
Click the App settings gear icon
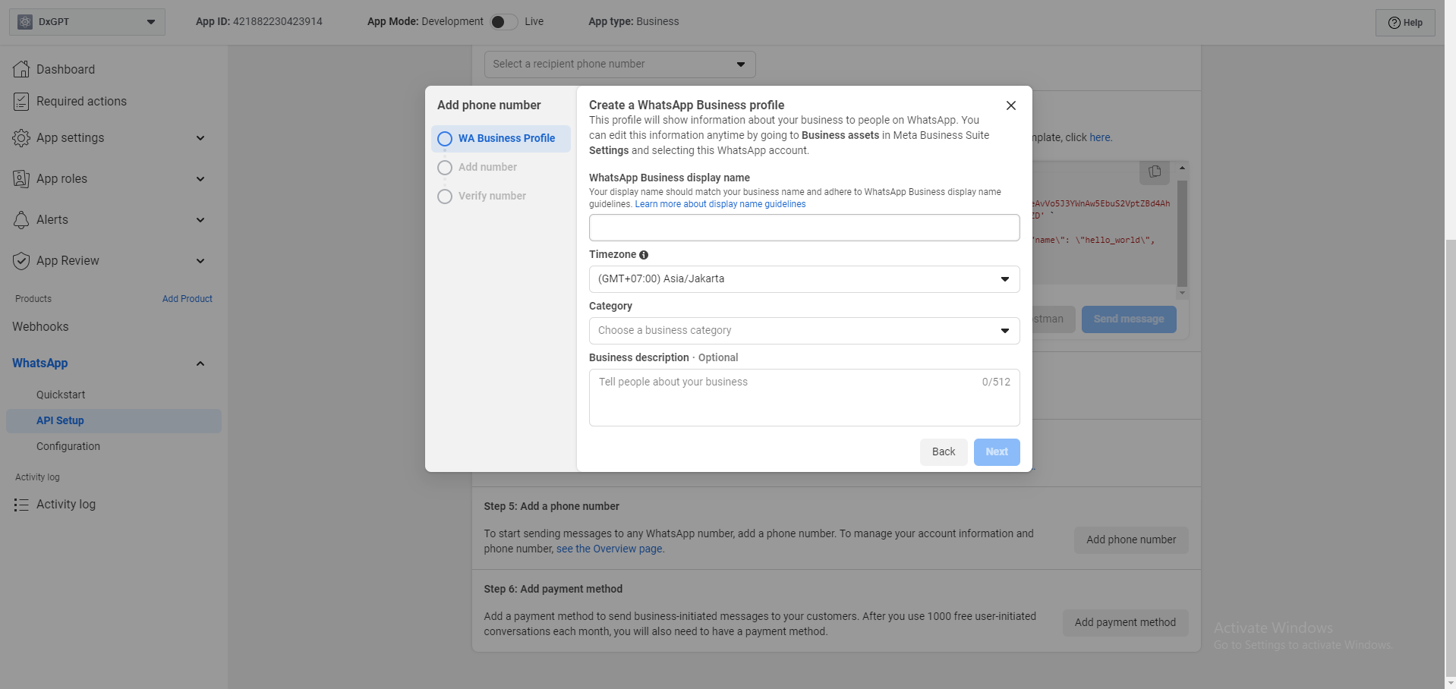point(21,138)
